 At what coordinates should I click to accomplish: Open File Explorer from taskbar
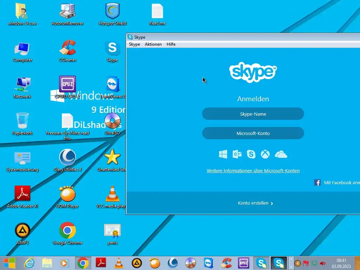click(x=47, y=263)
